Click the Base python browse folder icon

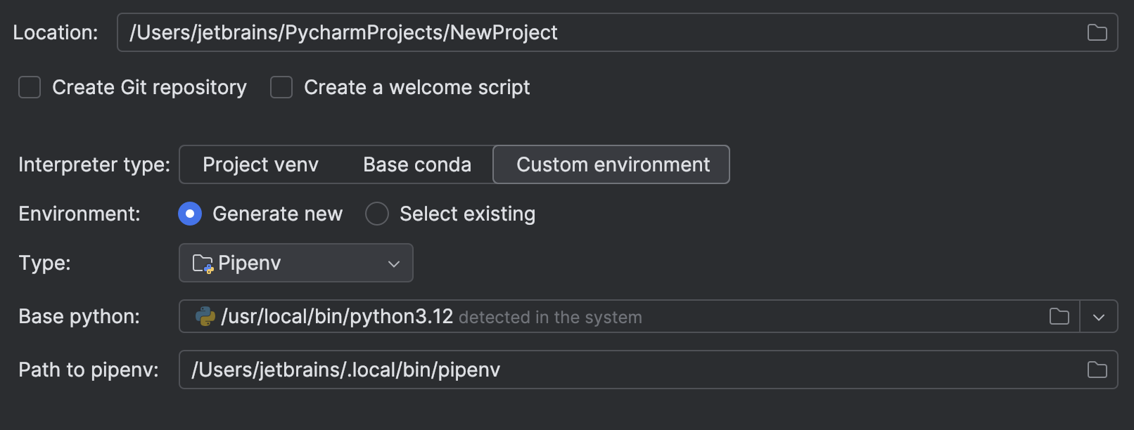tap(1059, 316)
